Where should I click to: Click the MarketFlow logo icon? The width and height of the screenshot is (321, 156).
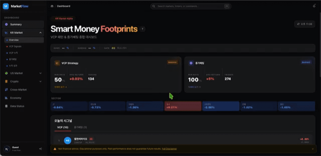click(6, 6)
